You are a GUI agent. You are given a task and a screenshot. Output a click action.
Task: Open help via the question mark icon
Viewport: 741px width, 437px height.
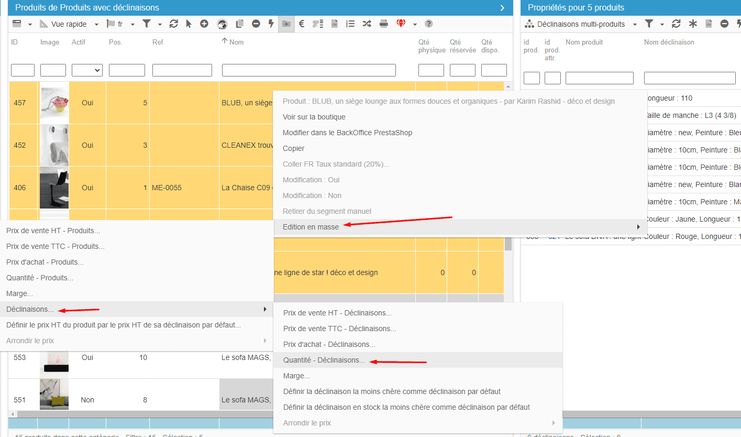[x=429, y=24]
